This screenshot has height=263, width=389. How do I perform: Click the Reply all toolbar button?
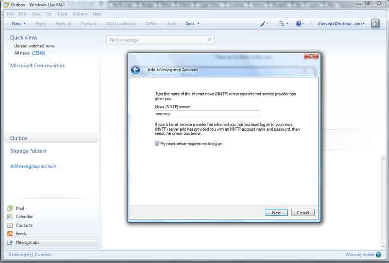point(64,24)
